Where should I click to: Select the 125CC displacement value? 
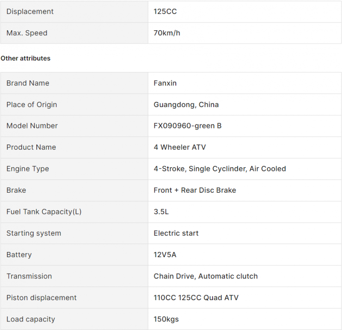(165, 12)
